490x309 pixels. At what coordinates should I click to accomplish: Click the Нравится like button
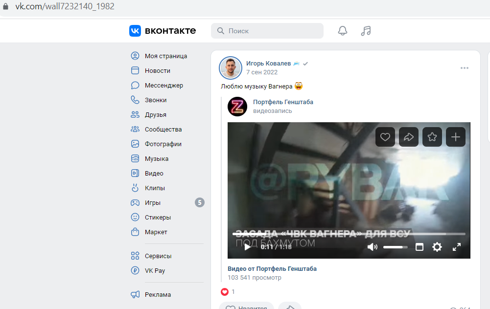[246, 307]
